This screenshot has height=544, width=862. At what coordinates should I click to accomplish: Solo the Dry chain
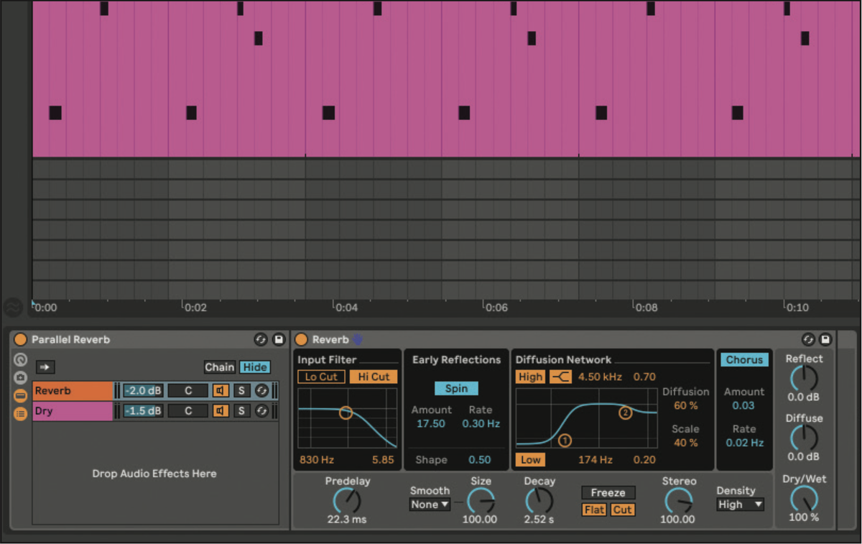(241, 410)
